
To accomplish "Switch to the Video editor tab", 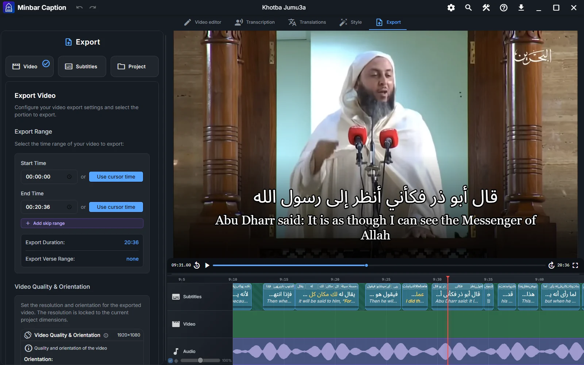I will 203,22.
